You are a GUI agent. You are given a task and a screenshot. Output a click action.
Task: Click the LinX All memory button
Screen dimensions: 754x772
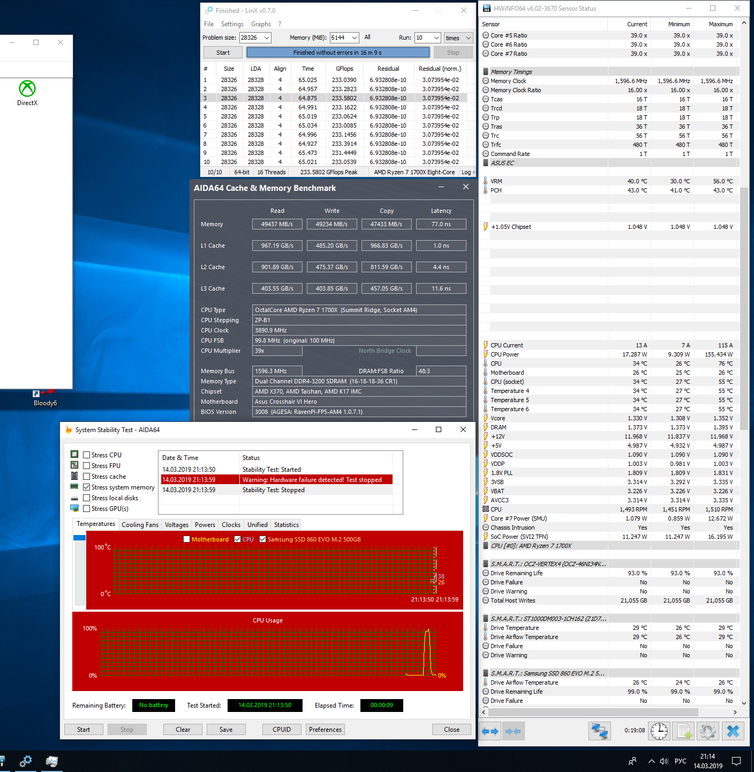[x=367, y=38]
